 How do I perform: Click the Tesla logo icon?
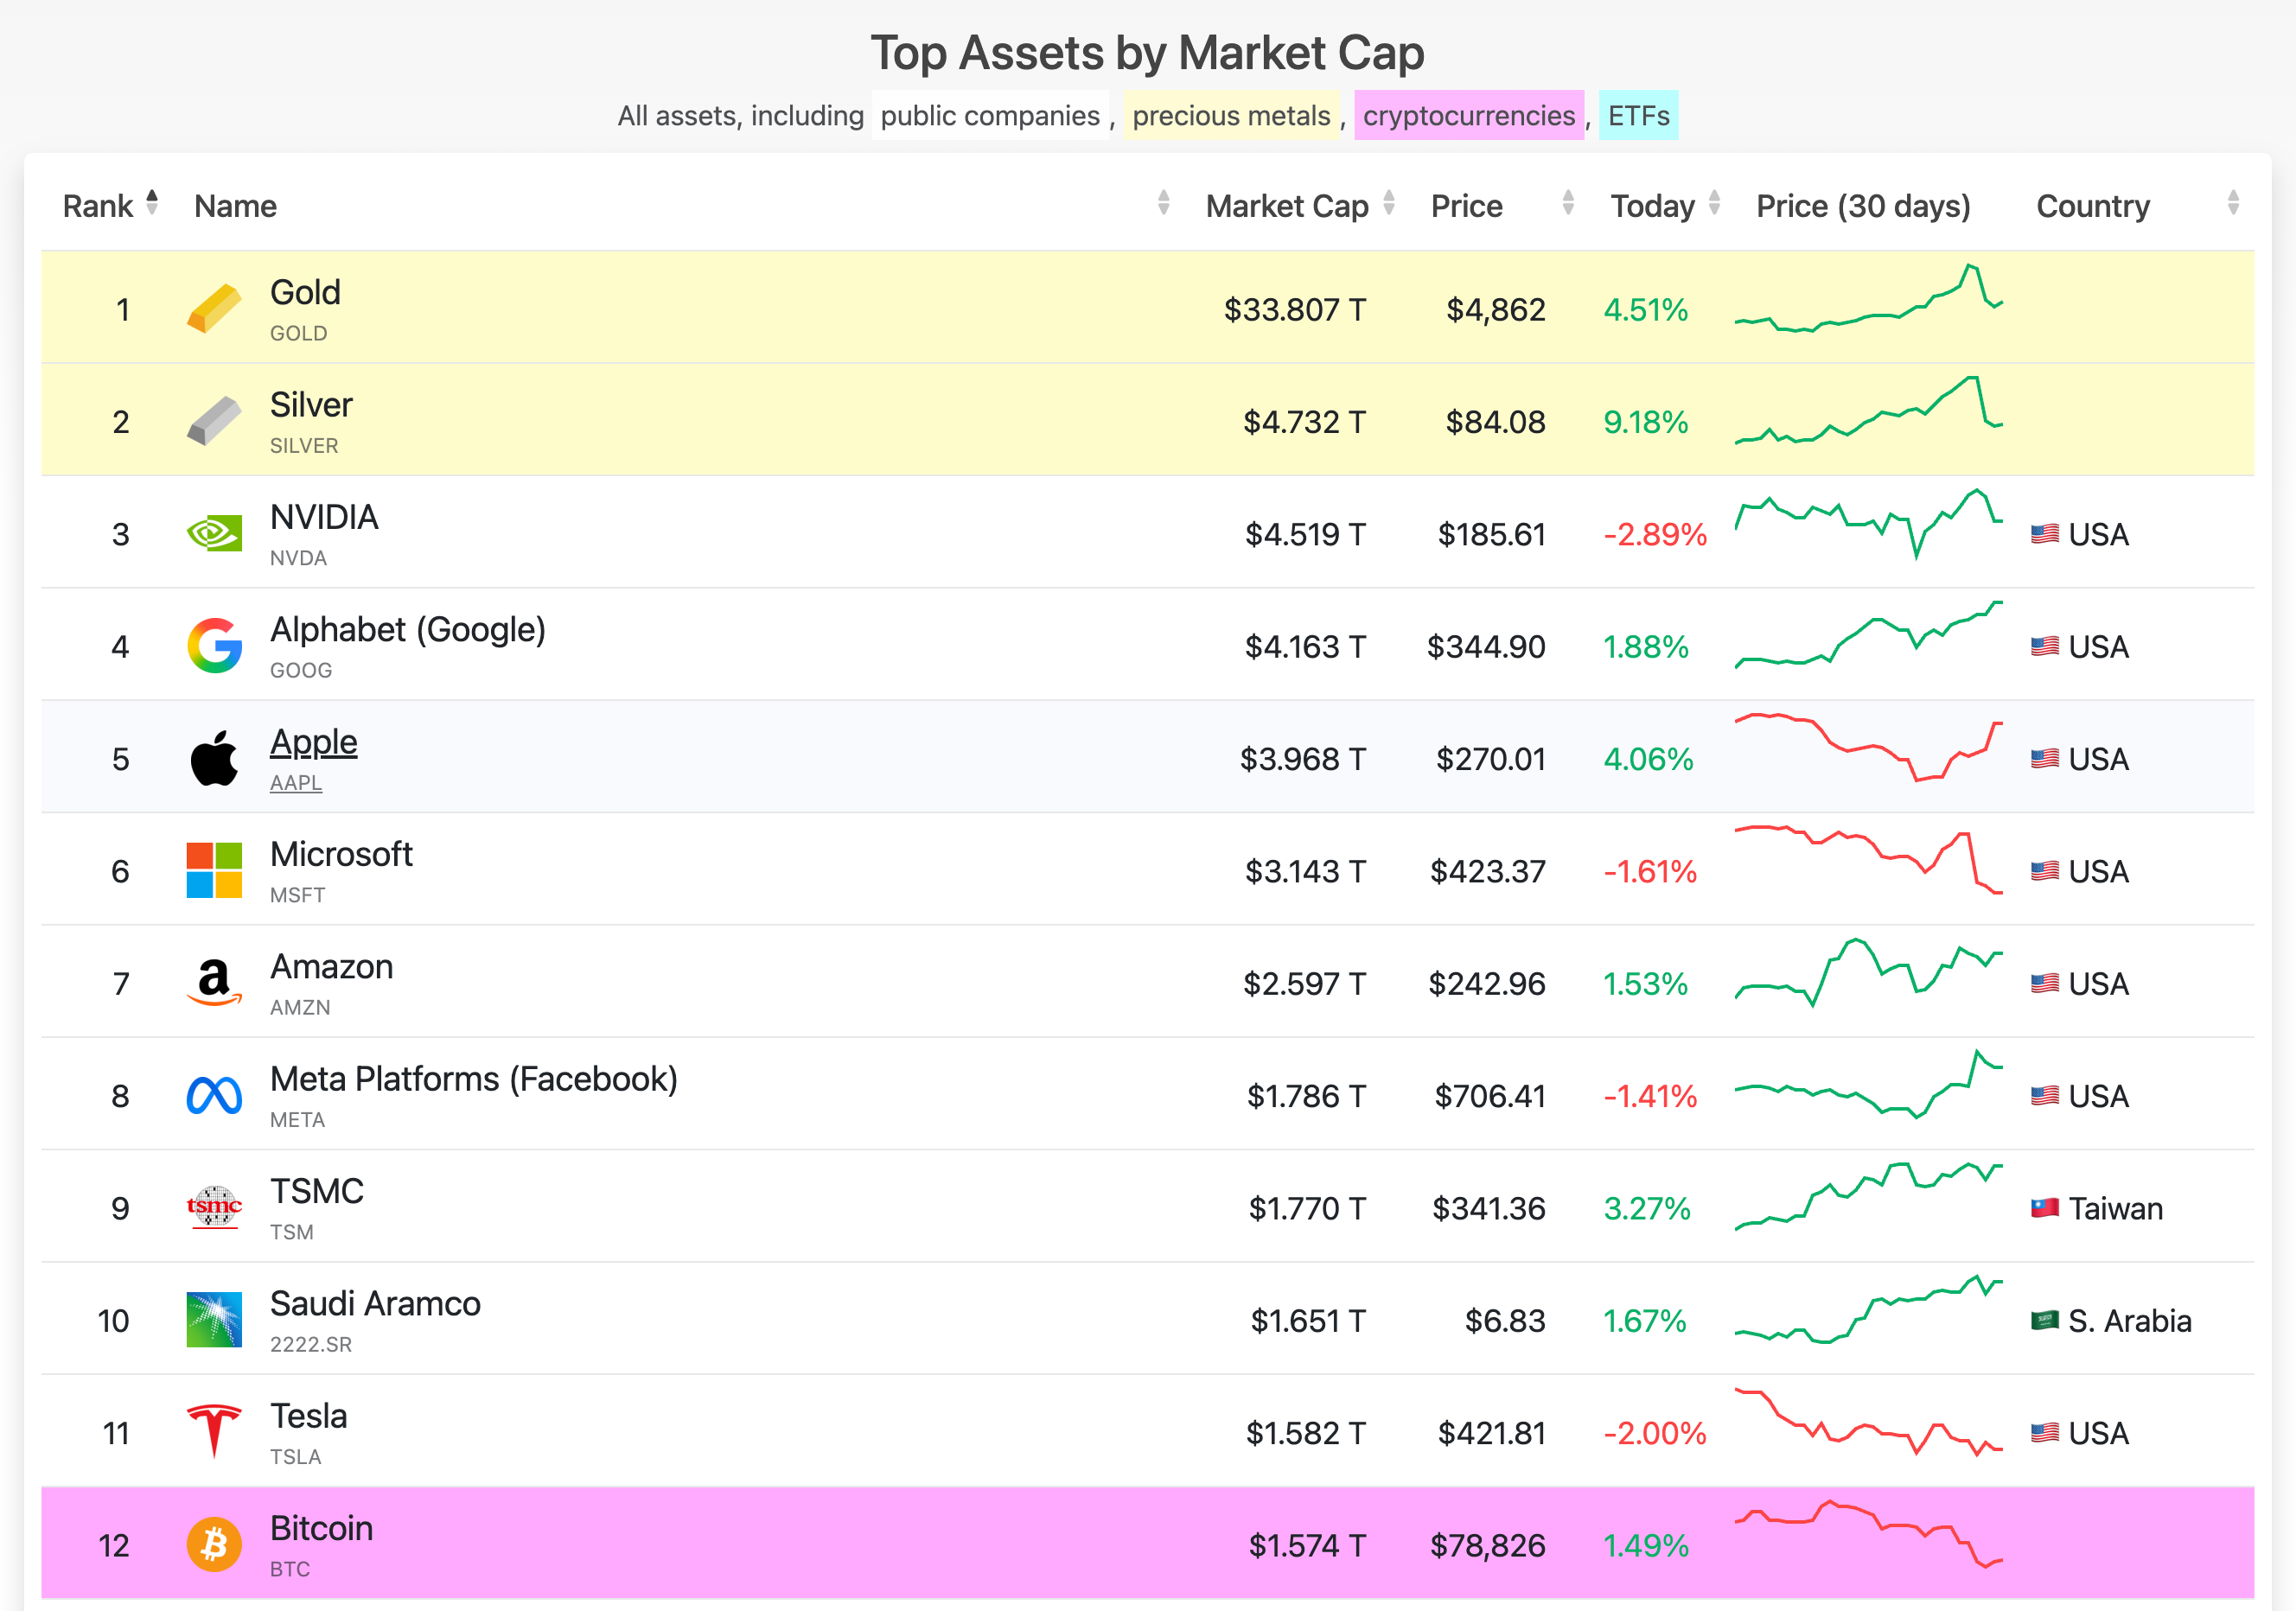tap(214, 1431)
